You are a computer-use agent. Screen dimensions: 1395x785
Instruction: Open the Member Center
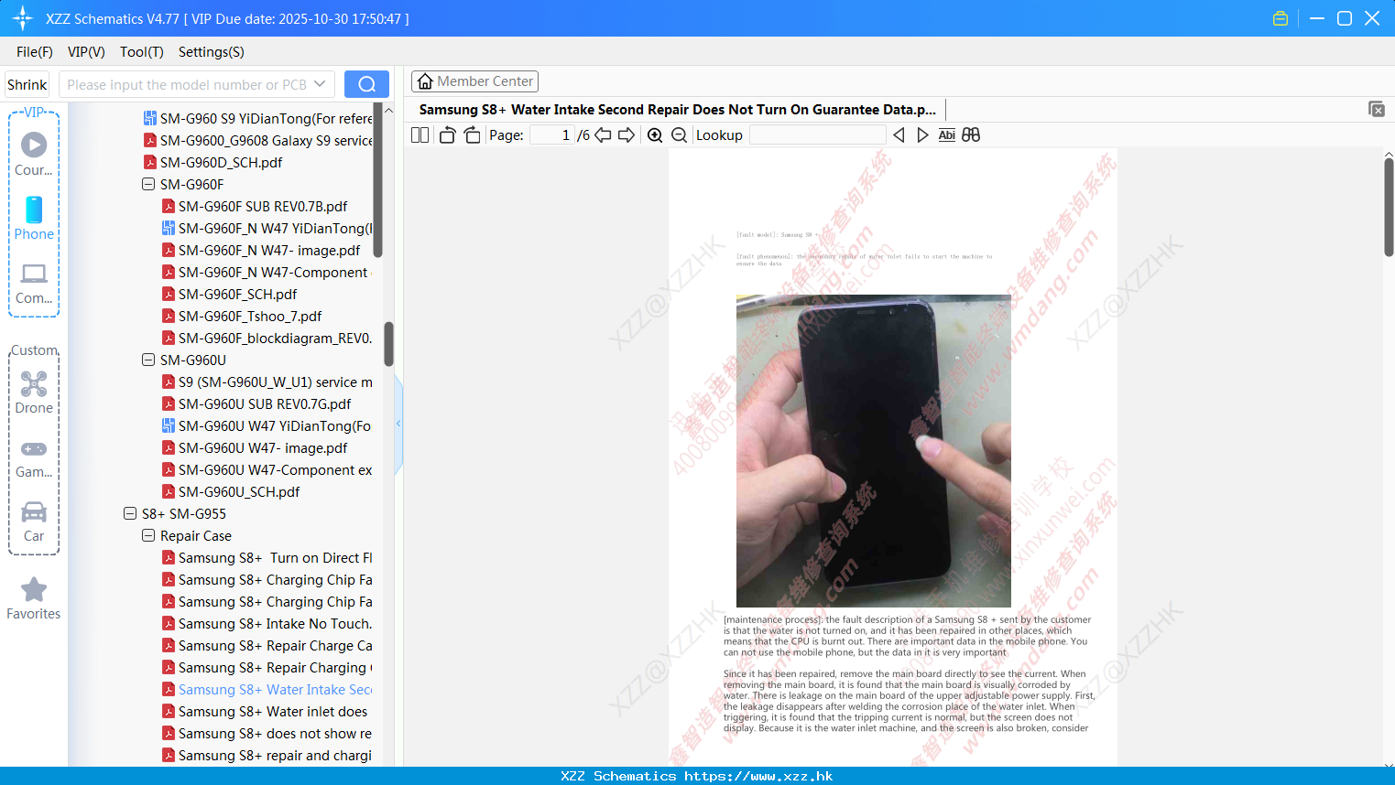[x=474, y=81]
